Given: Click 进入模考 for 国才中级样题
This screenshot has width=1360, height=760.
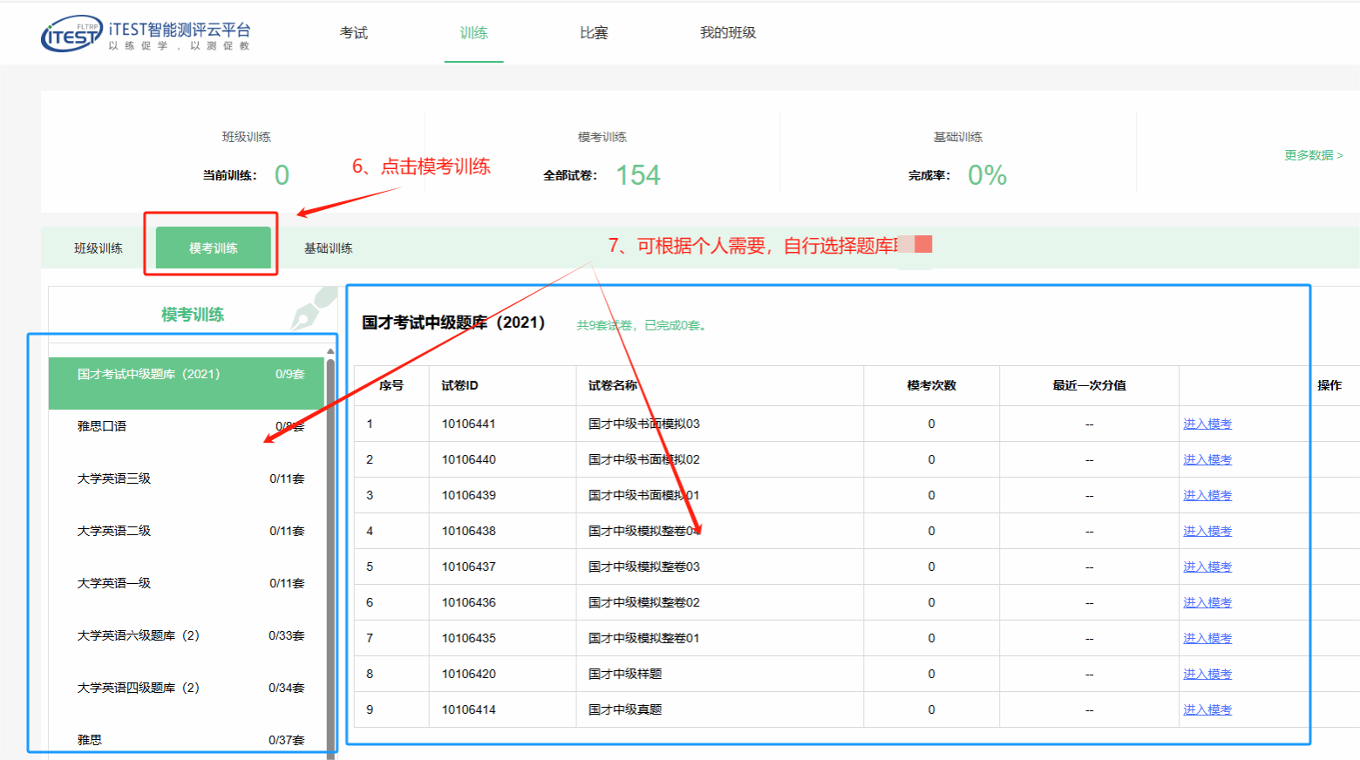Looking at the screenshot, I should click(x=1207, y=675).
